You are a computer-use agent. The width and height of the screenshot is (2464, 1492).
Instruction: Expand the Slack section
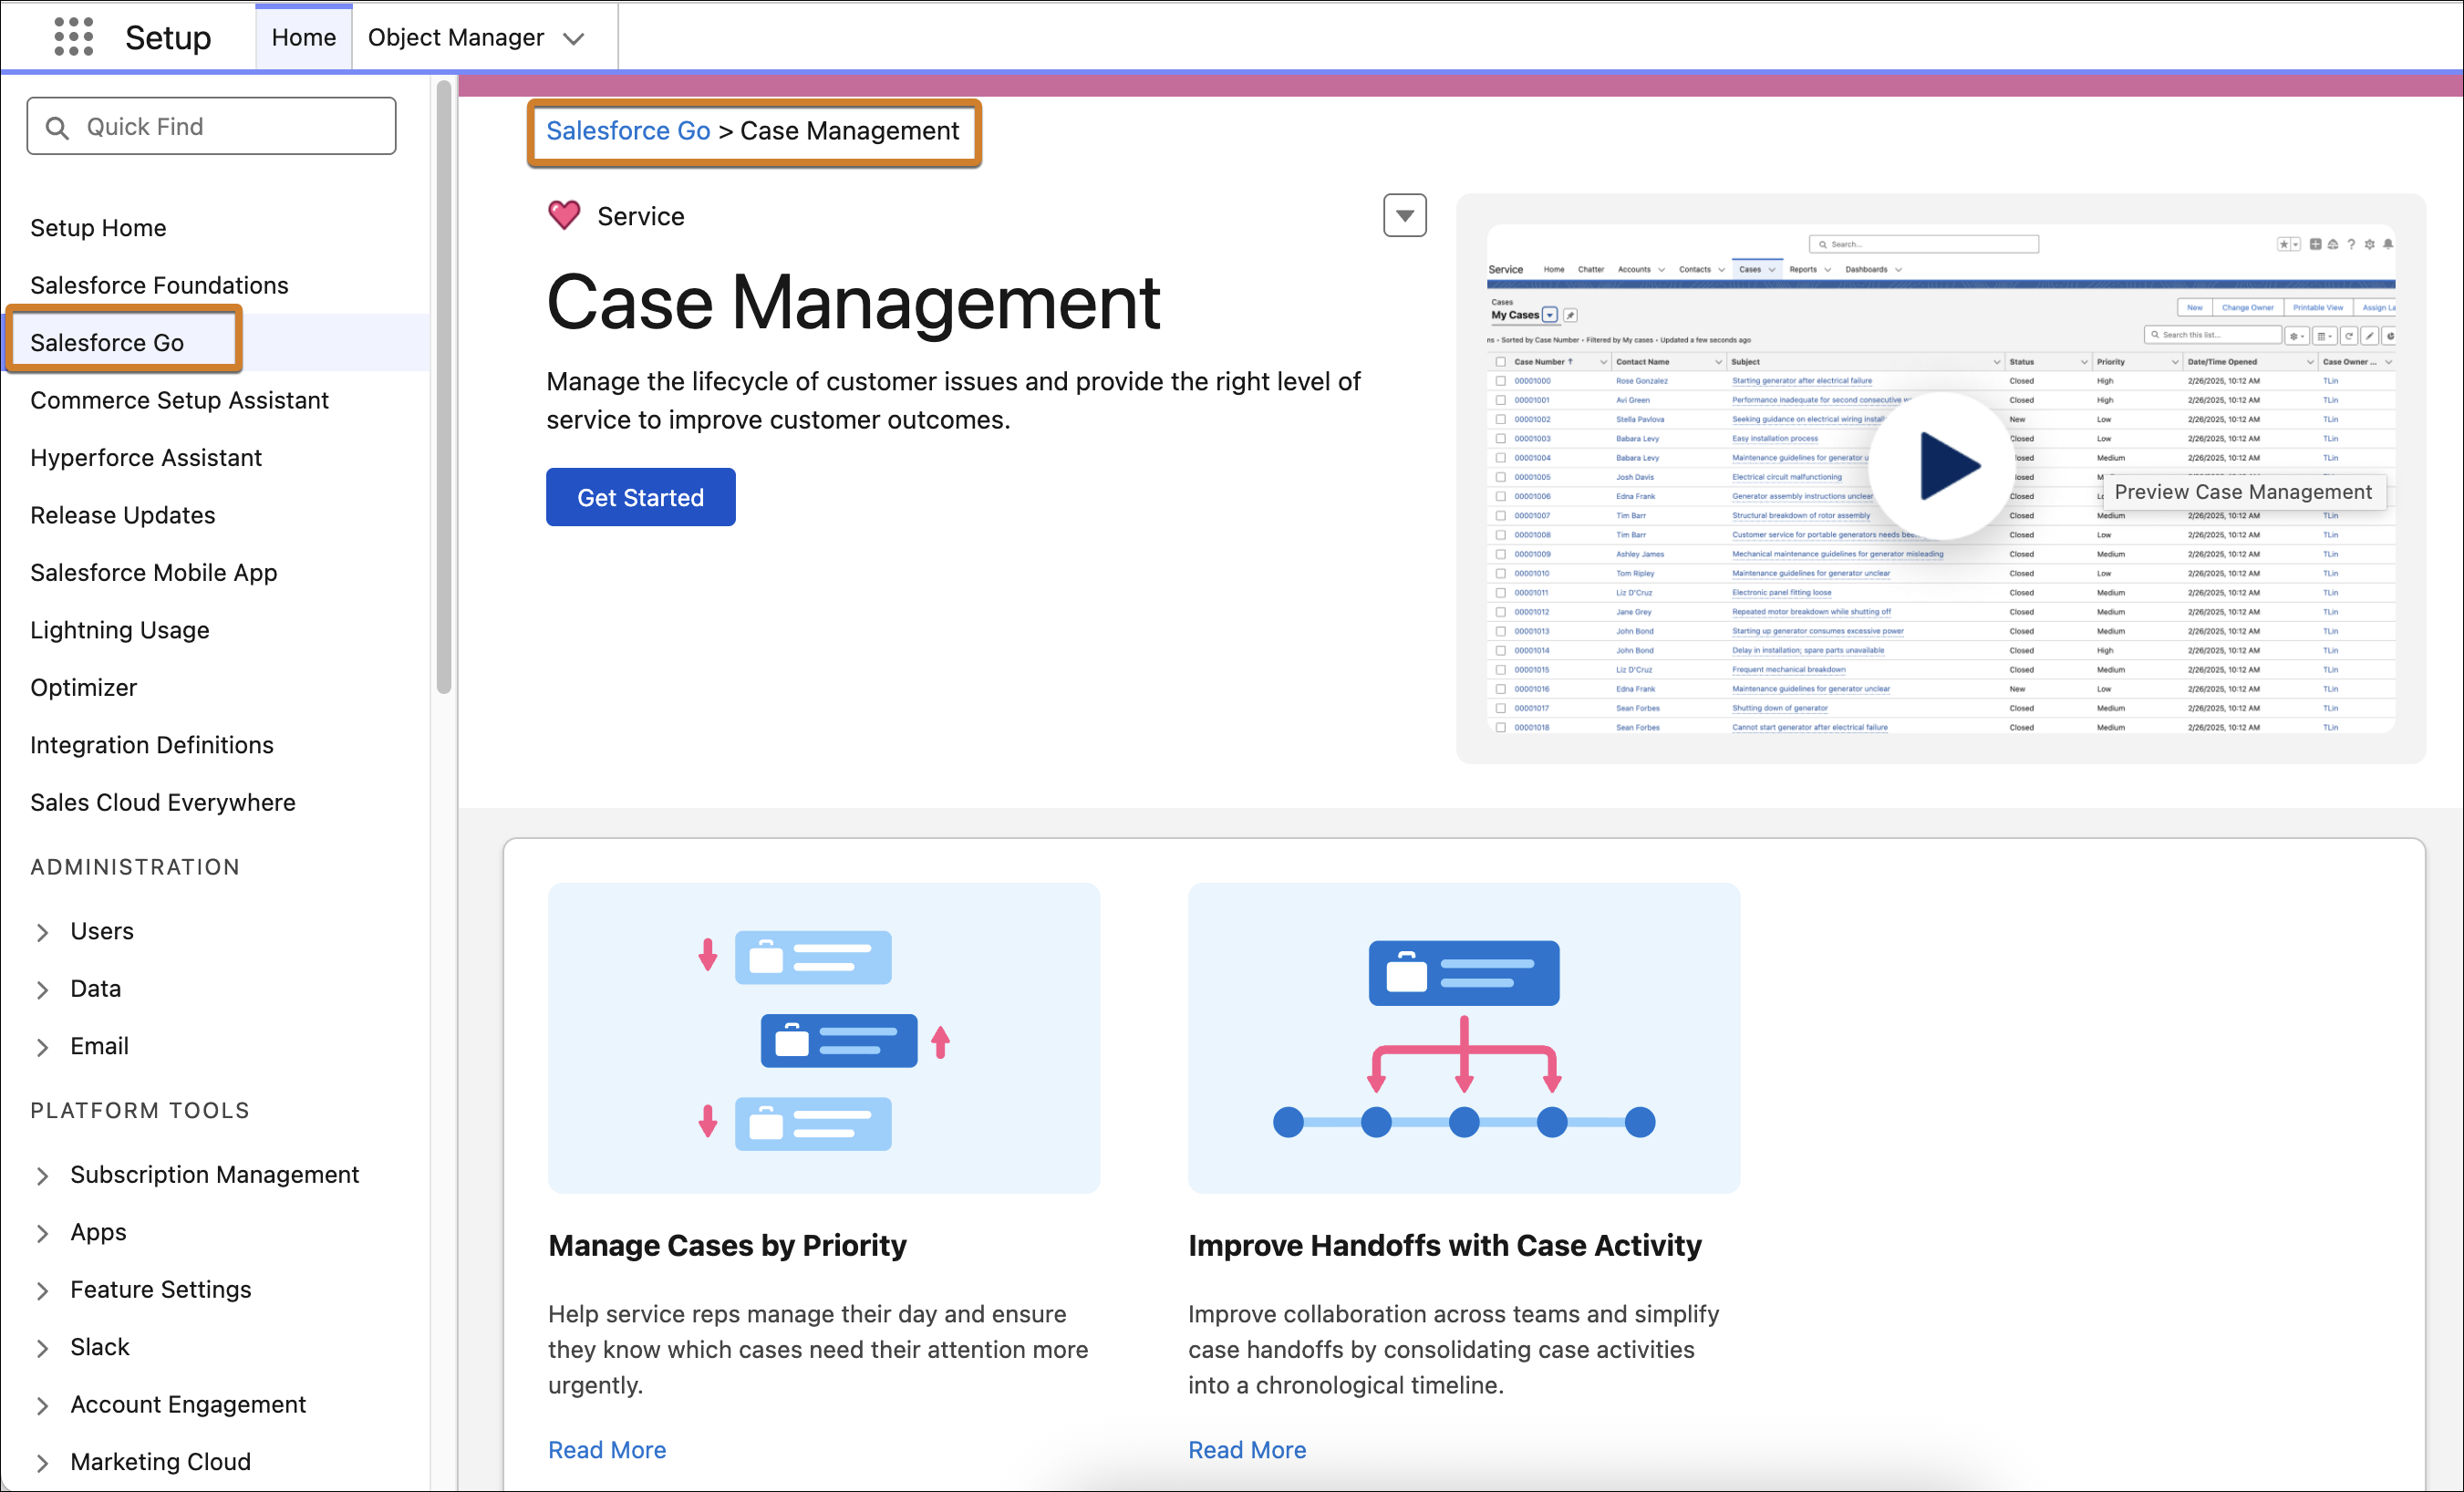coord(42,1348)
